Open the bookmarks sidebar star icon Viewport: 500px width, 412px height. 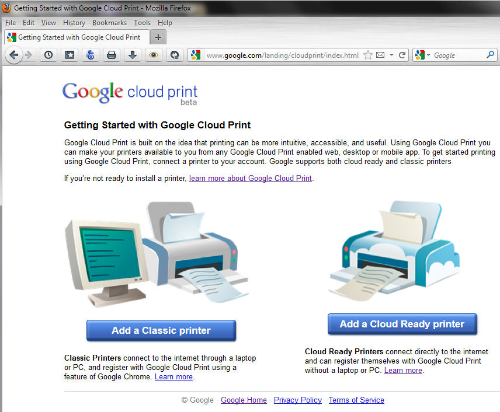pos(70,55)
